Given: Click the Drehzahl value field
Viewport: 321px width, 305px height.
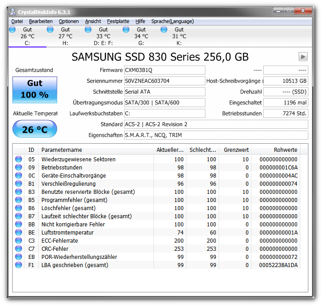Looking at the screenshot, I should (286, 92).
